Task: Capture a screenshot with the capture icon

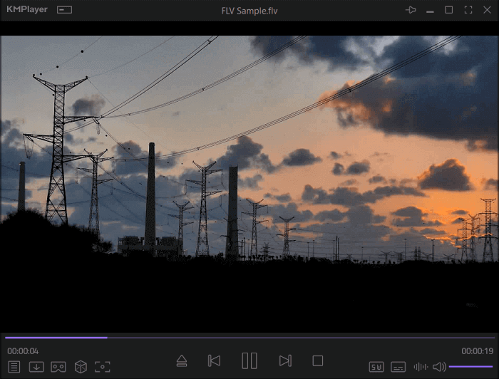Action: point(103,367)
